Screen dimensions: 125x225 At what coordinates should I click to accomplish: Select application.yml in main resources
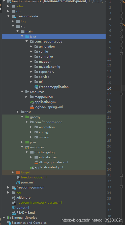(x=45, y=102)
